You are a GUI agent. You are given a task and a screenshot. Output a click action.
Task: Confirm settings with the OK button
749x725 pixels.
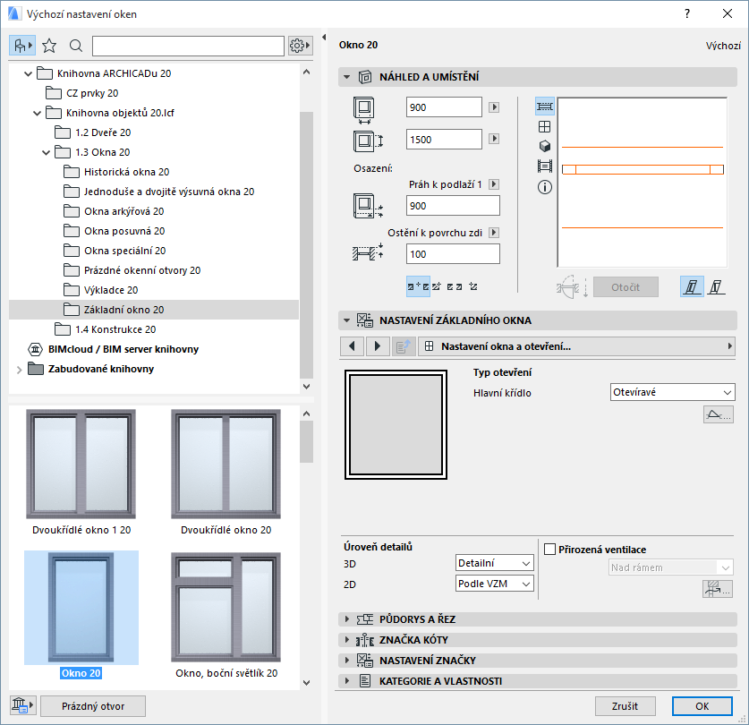click(x=702, y=706)
